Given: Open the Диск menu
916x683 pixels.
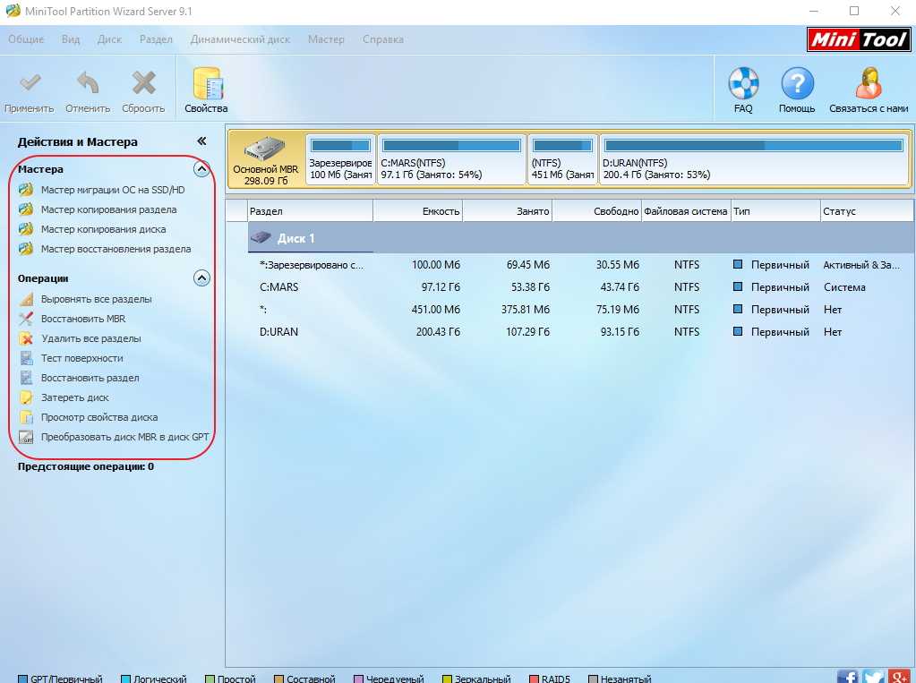Looking at the screenshot, I should click(x=109, y=39).
